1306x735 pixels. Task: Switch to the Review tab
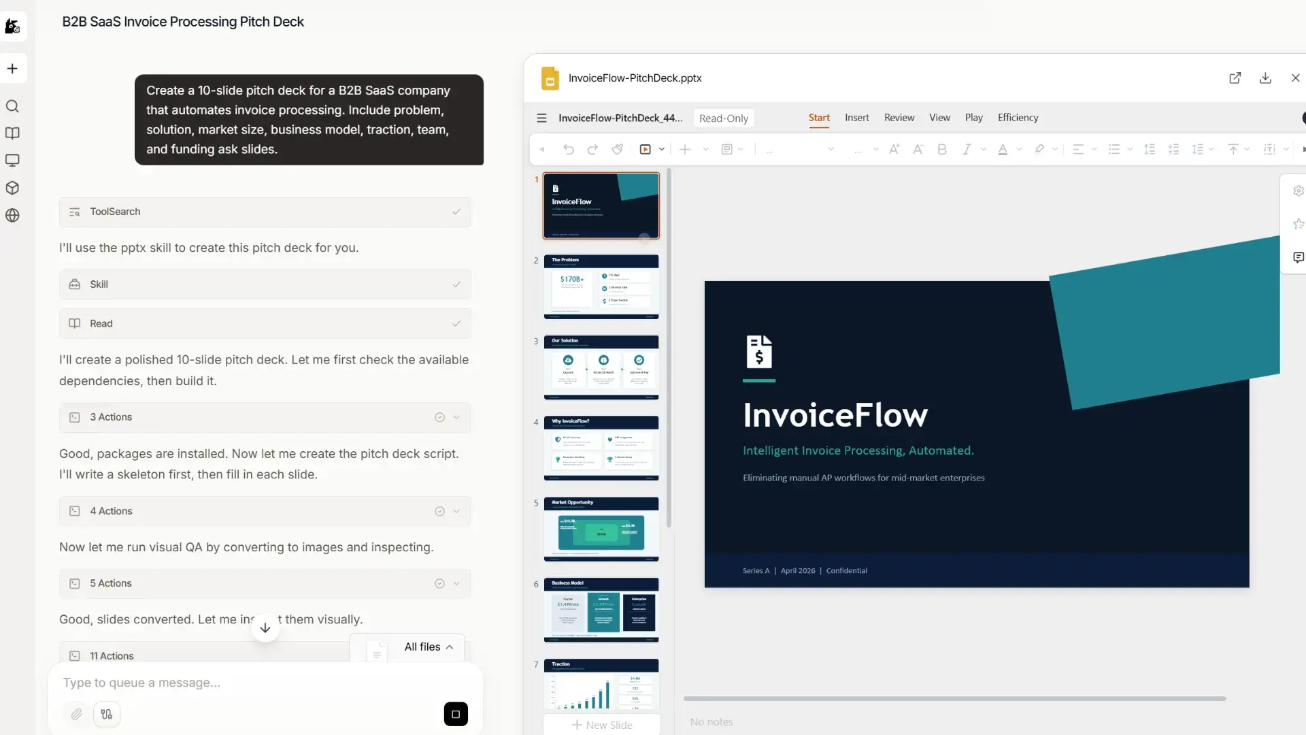(x=899, y=117)
